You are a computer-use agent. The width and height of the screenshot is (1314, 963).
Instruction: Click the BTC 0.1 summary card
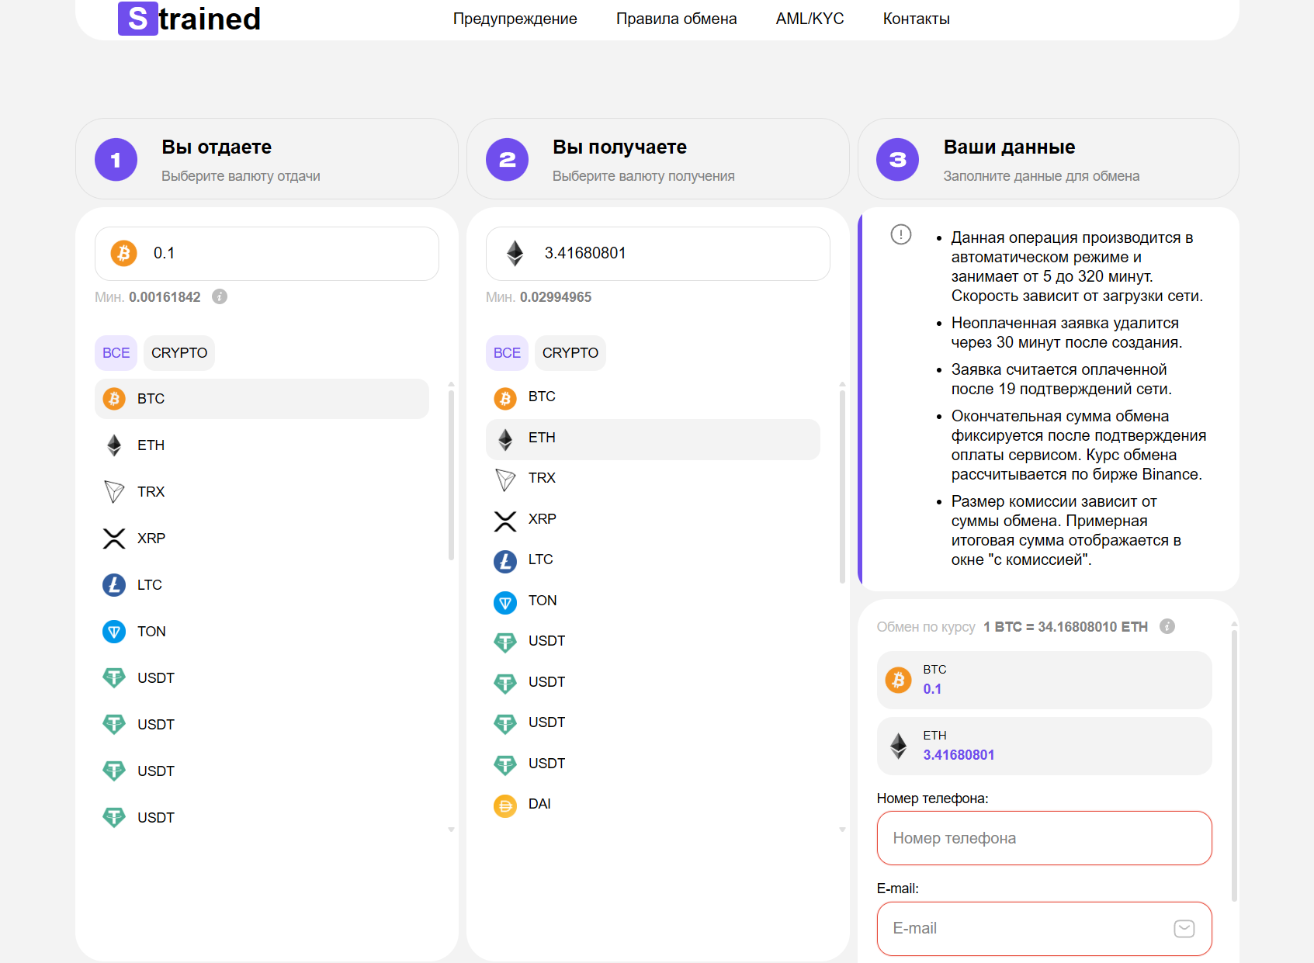(x=1043, y=680)
